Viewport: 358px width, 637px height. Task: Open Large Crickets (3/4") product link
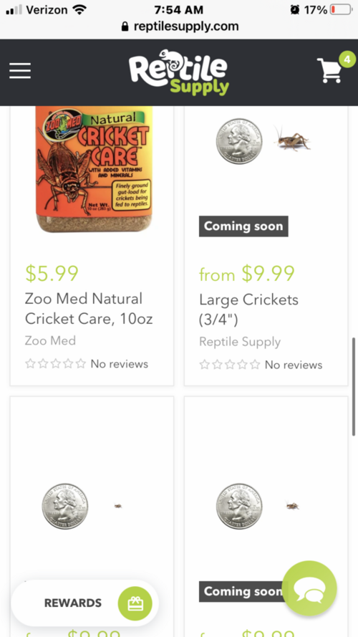pos(249,310)
